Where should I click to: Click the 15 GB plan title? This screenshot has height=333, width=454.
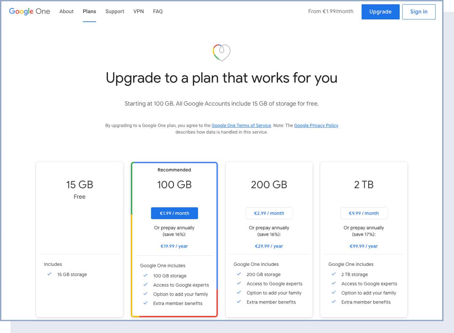pos(80,185)
